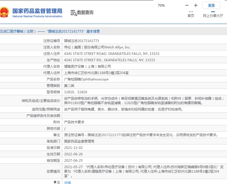Open the 详情 details link
This screenshot has width=227, height=184.
[67, 182]
